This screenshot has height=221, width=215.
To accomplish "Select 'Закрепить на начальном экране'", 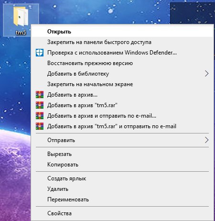I will 122,84.
